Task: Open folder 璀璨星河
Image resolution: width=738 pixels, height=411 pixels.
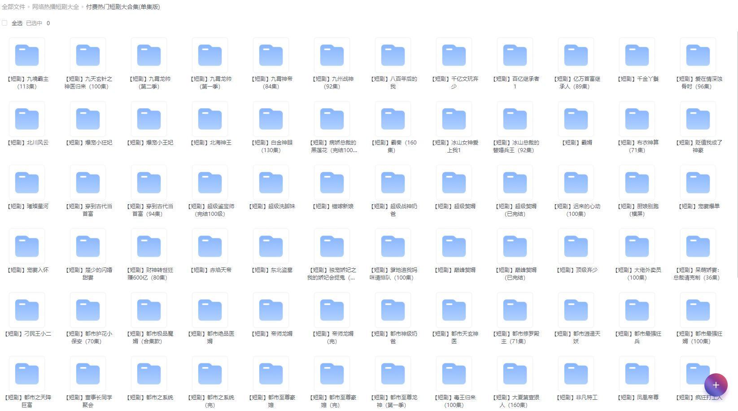Action: (27, 183)
